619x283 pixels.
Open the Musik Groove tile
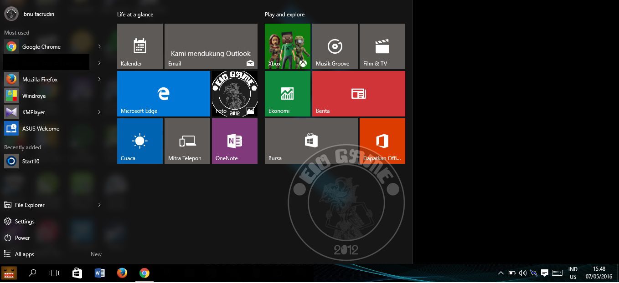tap(335, 46)
